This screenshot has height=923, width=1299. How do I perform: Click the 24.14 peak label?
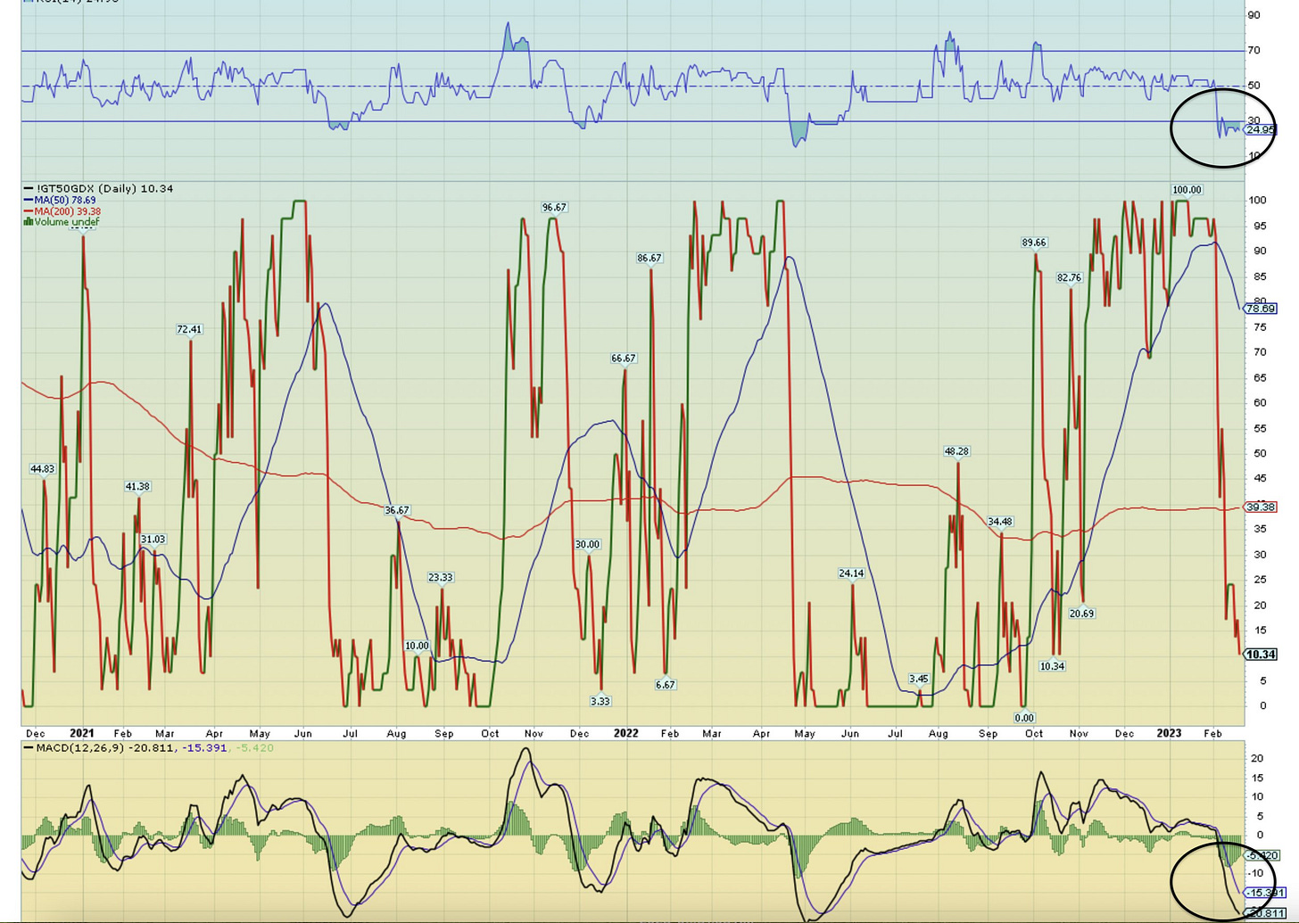click(x=851, y=573)
